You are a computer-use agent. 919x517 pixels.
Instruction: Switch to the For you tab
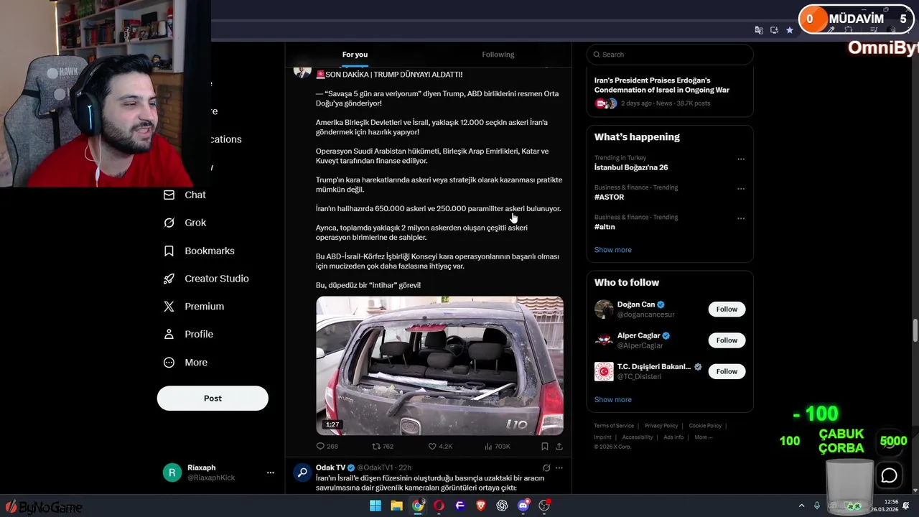pyautogui.click(x=355, y=55)
